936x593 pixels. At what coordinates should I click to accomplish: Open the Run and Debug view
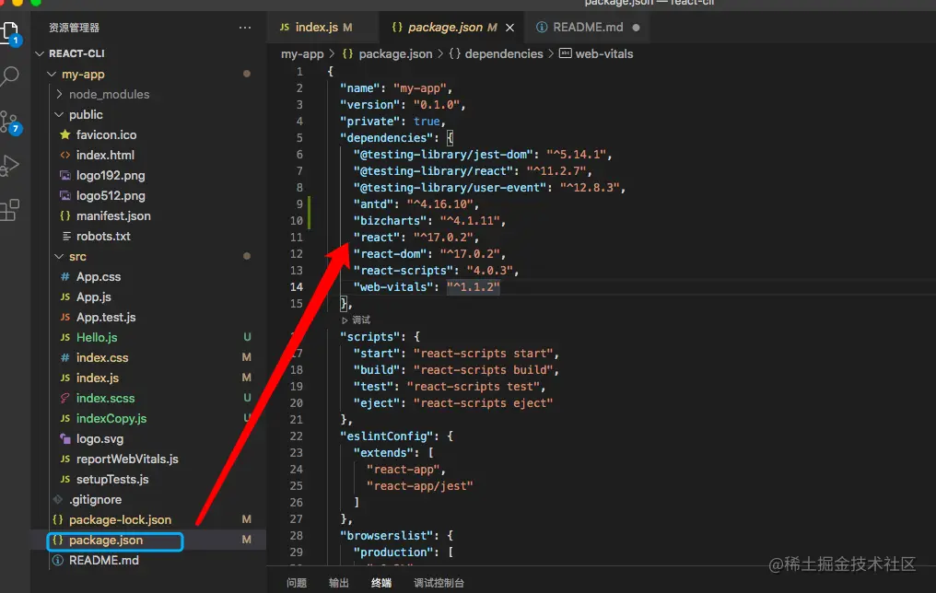coord(10,165)
